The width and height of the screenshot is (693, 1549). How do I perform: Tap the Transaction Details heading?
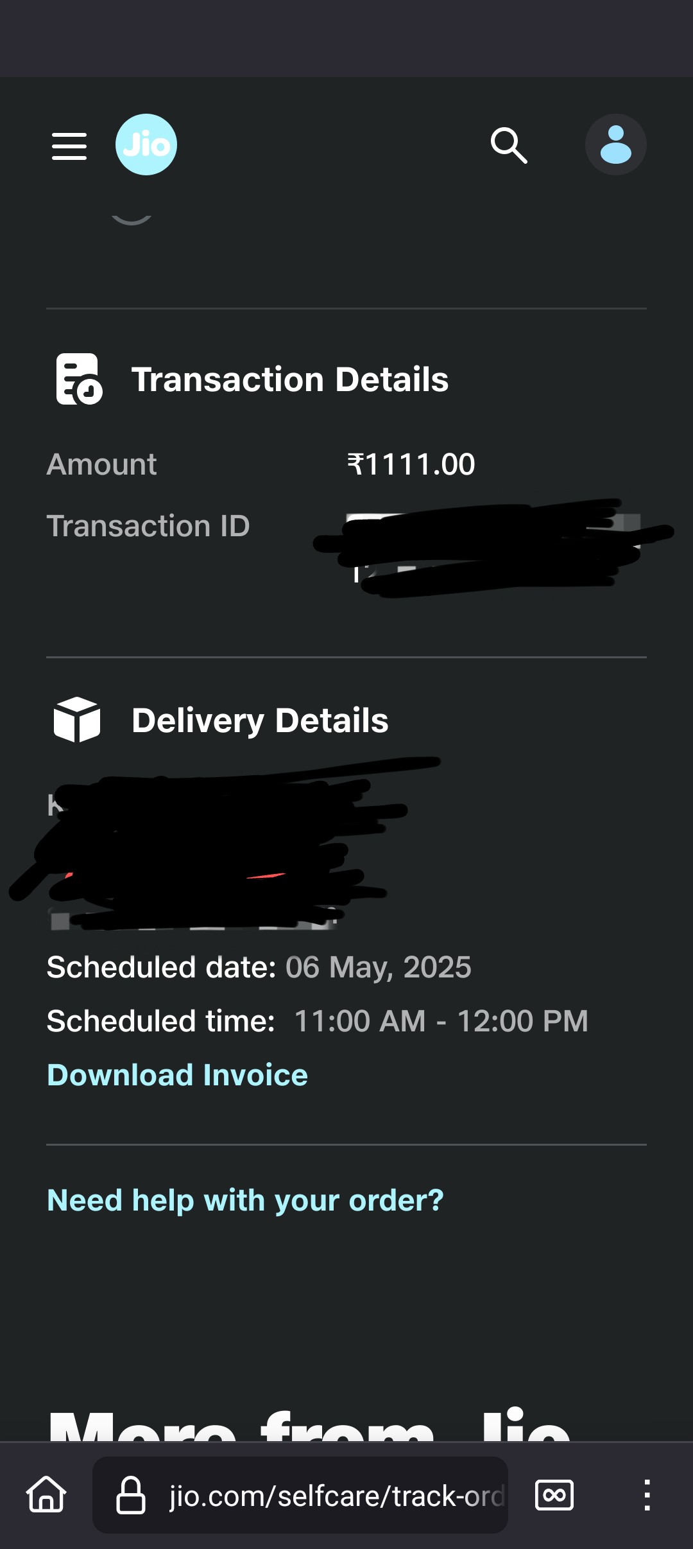click(290, 380)
